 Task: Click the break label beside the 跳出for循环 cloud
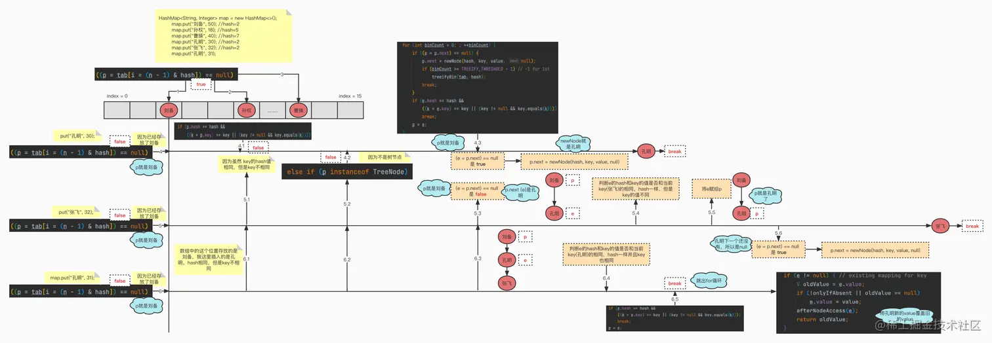[x=675, y=283]
